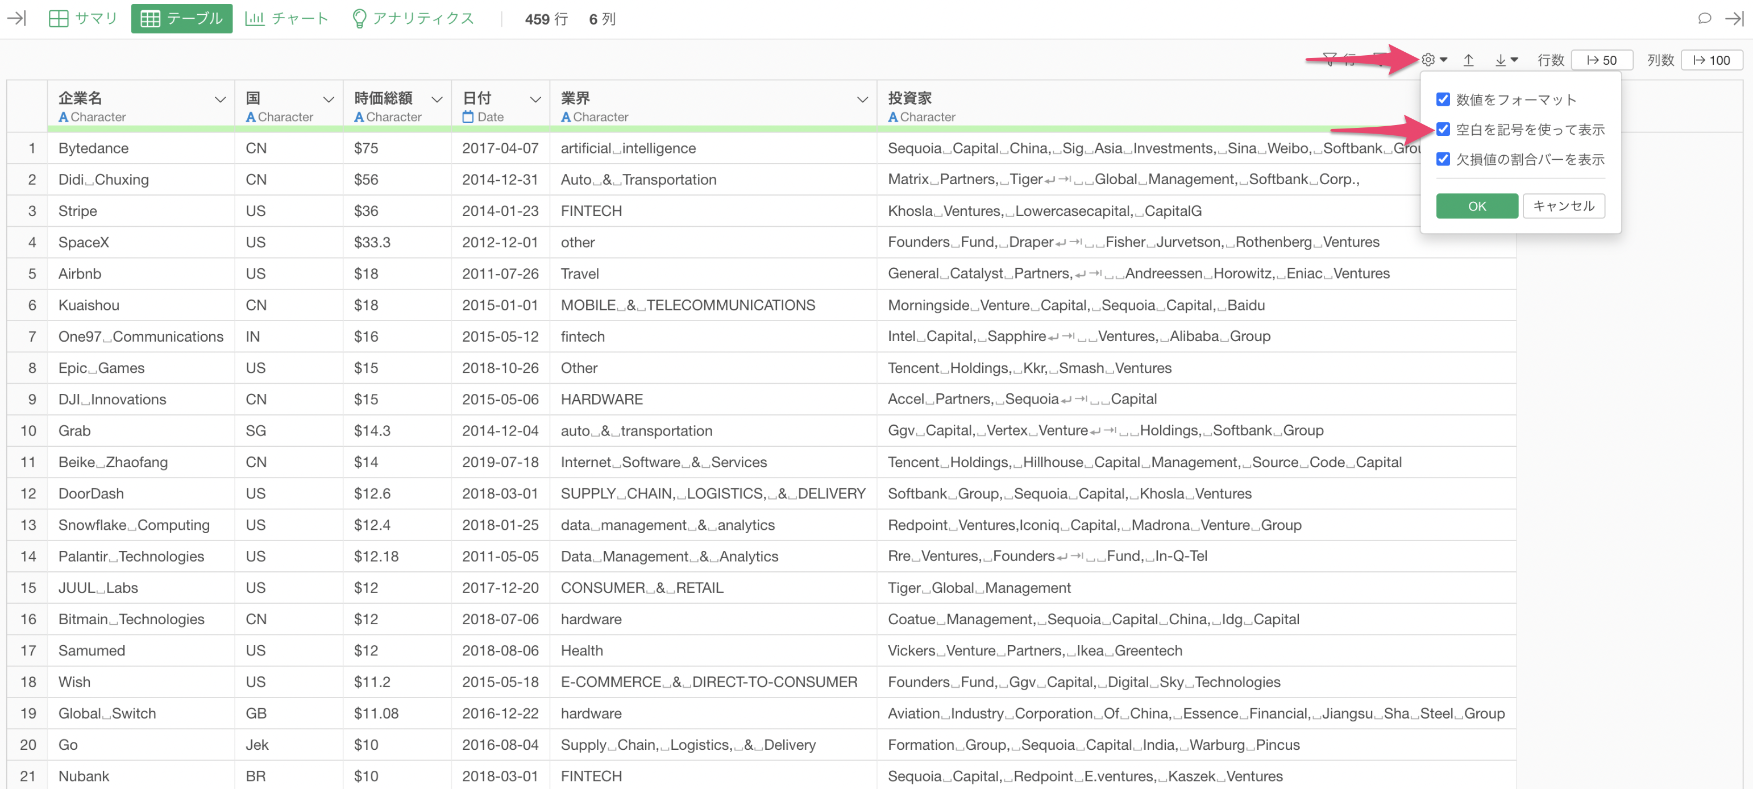Open the チャート chart view
Viewport: 1753px width, 789px height.
(286, 18)
